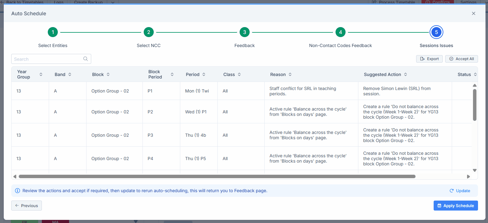Apply Schedule
The width and height of the screenshot is (488, 223).
point(456,206)
